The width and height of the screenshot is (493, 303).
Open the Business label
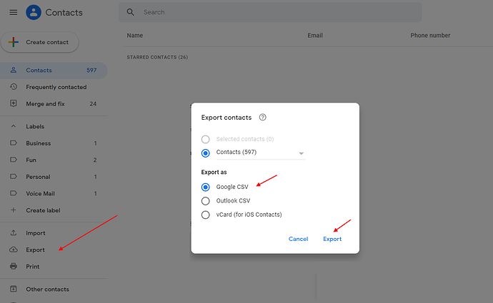click(54, 143)
